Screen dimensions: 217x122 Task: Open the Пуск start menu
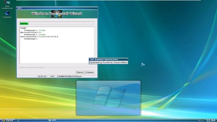(7, 120)
